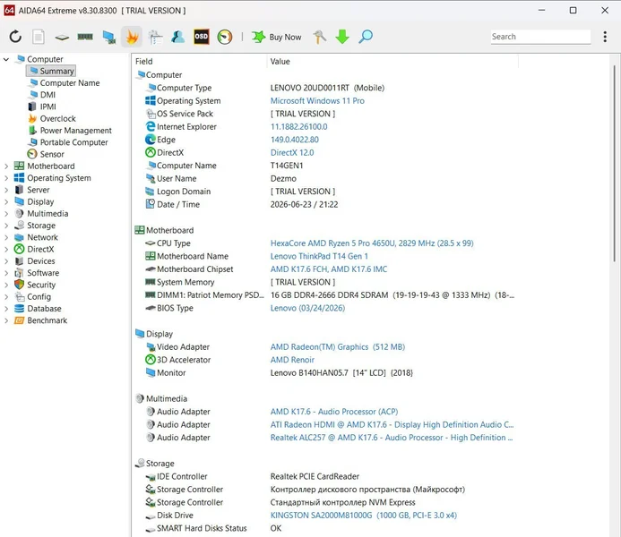
Task: Open the tools preferences icon
Action: click(x=319, y=37)
